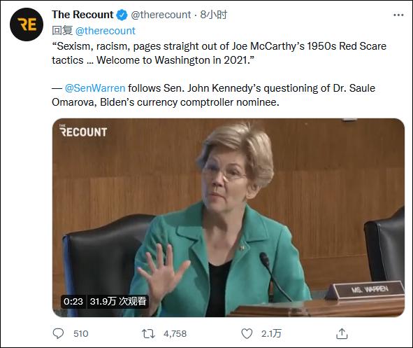Image resolution: width=413 pixels, height=348 pixels.
Task: Click the tweet quote text body
Action: click(219, 53)
